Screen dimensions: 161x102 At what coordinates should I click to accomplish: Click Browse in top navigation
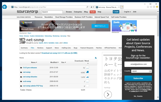pos(69,12)
